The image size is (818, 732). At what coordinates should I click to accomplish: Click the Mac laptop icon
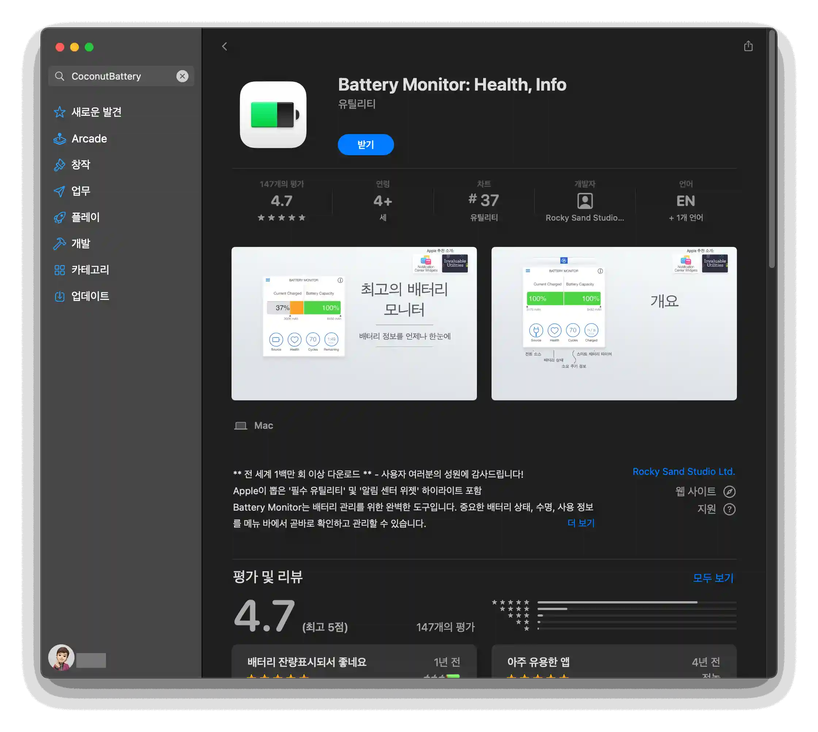(241, 426)
